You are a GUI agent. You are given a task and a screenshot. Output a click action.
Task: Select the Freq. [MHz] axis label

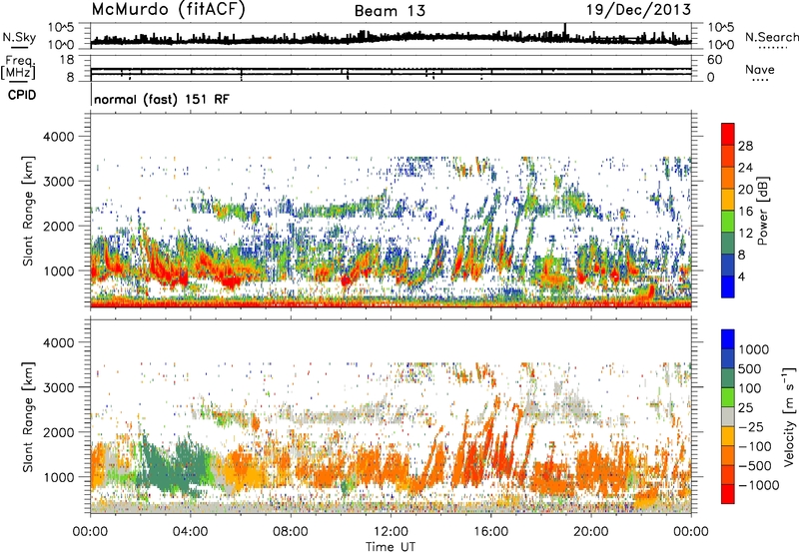[x=18, y=69]
